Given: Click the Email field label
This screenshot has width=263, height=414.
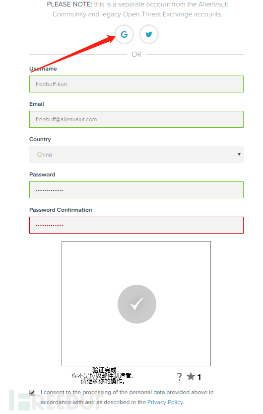Looking at the screenshot, I should point(37,104).
